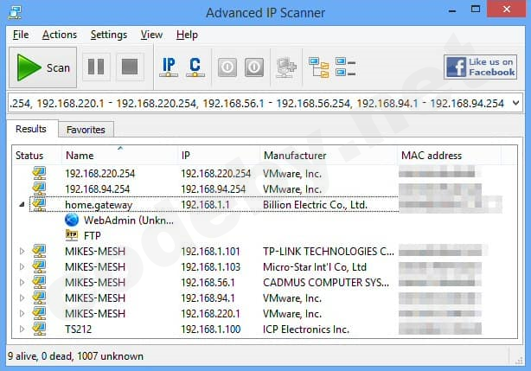Open the WebAdmin (Unkn... service entry

129,221
